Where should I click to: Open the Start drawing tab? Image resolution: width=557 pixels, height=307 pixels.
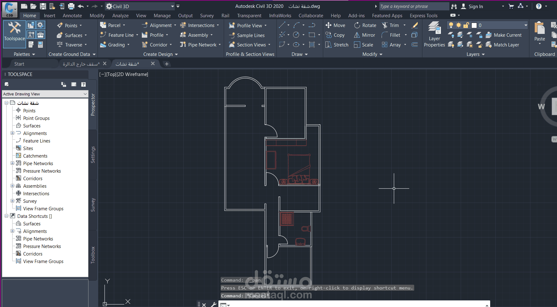pos(19,64)
